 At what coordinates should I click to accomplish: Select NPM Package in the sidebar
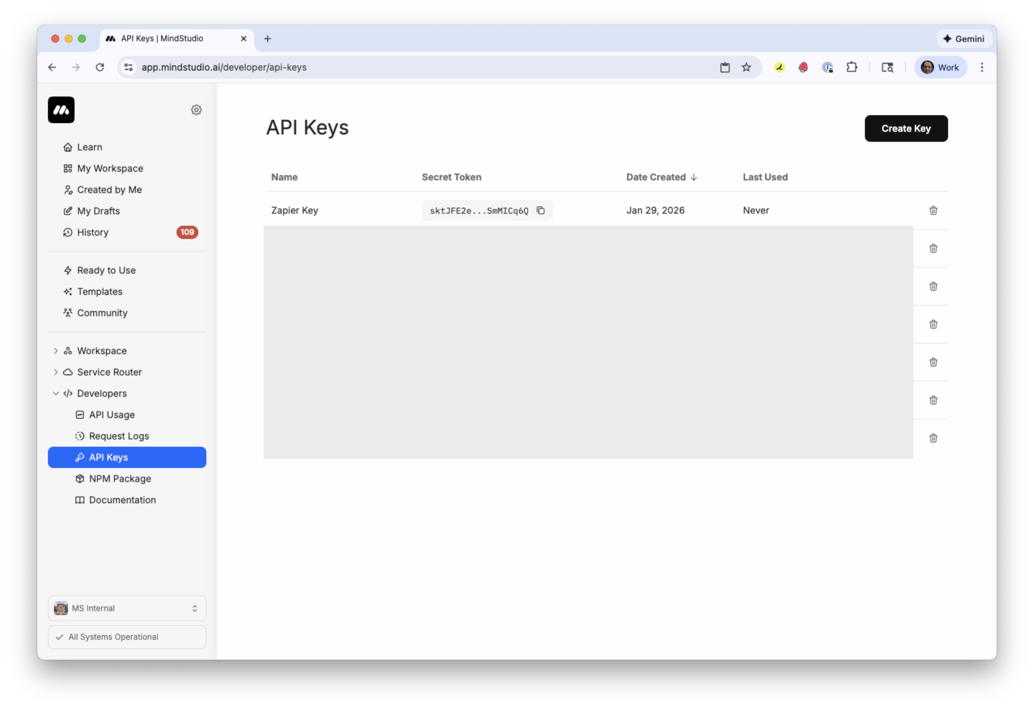coord(119,479)
